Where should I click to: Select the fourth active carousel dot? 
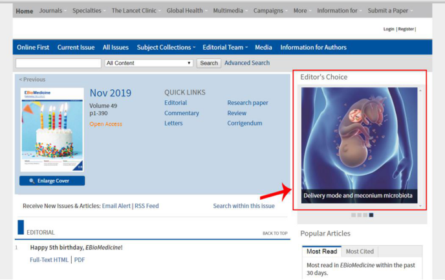point(371,215)
